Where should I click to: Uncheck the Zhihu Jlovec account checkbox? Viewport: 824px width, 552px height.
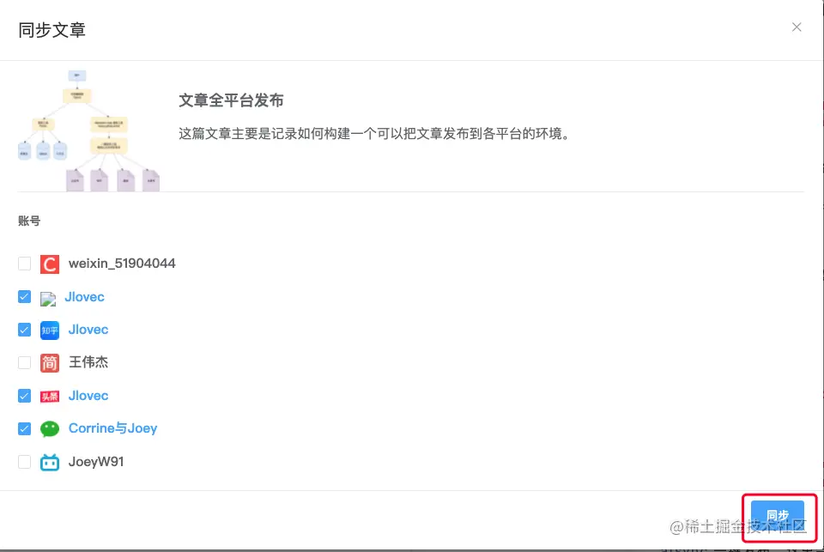click(x=24, y=330)
